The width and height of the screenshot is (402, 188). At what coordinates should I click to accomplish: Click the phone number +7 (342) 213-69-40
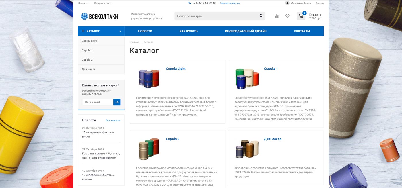(204, 3)
